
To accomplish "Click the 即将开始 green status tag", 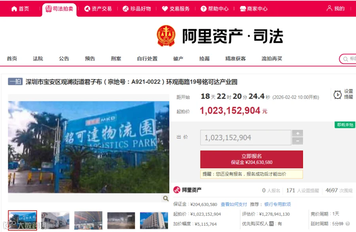I will coord(345,125).
